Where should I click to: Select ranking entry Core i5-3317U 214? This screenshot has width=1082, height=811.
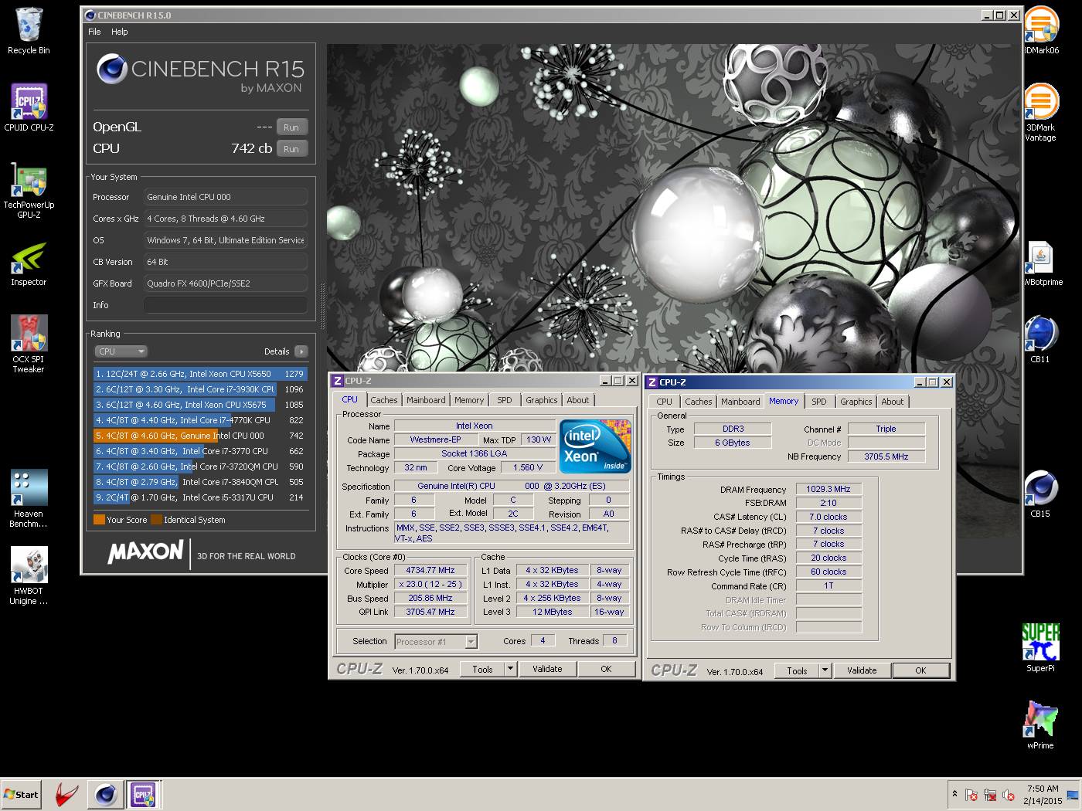tap(200, 497)
